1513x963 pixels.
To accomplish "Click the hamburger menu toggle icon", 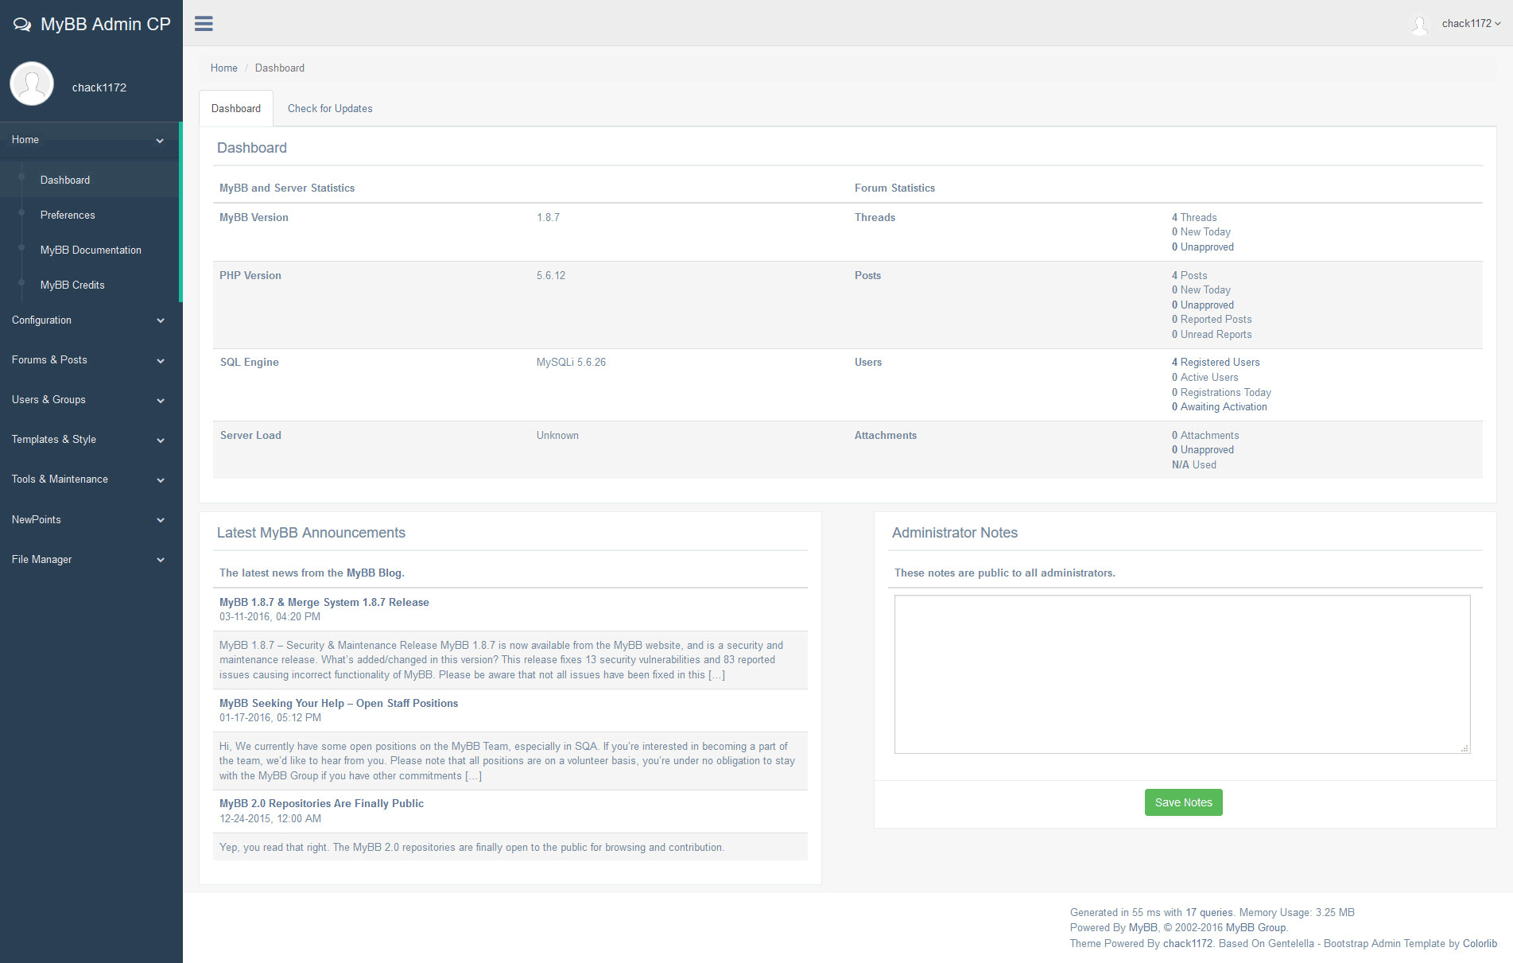I will (204, 24).
